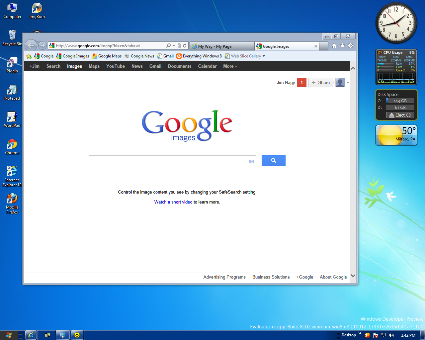Click the profile avatar thumbnail
This screenshot has width=425, height=340.
(340, 82)
